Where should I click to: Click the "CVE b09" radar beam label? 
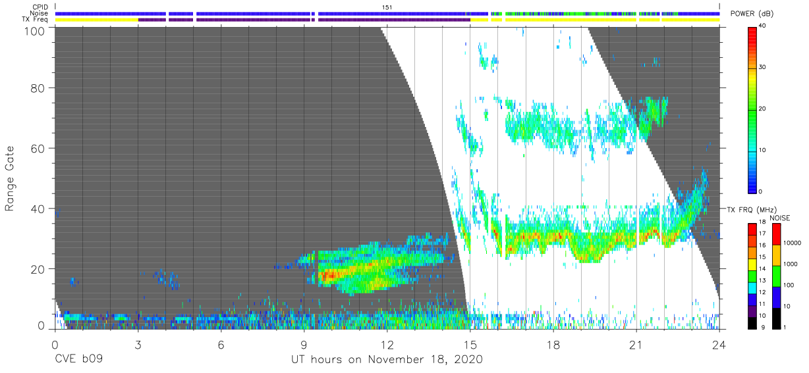pos(78,360)
